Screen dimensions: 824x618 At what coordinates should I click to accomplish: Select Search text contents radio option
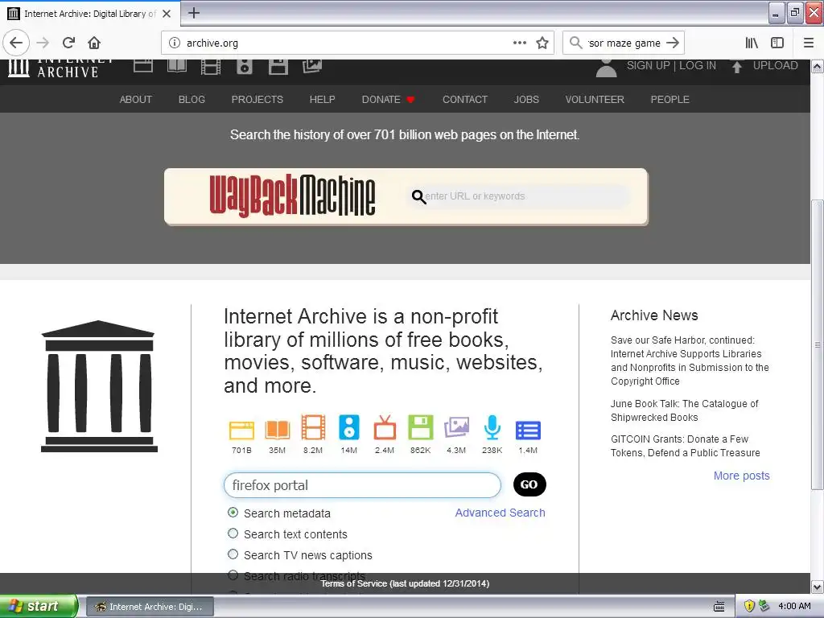click(x=233, y=534)
